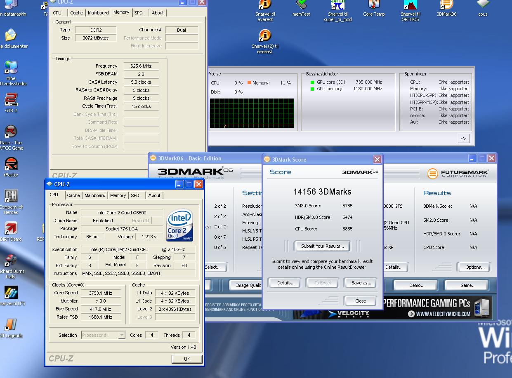Image resolution: width=512 pixels, height=378 pixels.
Task: Switch to Mainboard tab in front CPU-Z
Action: 95,195
